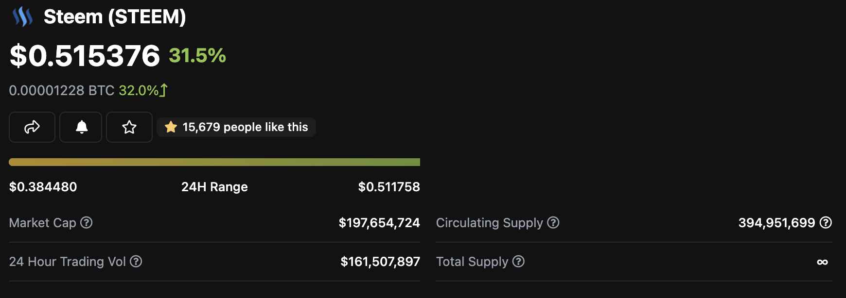Click the infinity total supply symbol
The image size is (846, 298).
[x=822, y=262]
